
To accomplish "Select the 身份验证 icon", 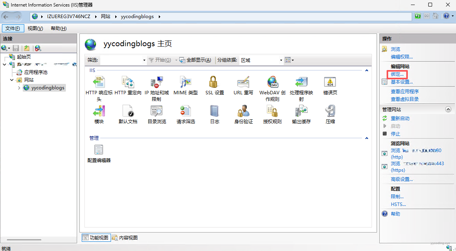I will pos(243,112).
